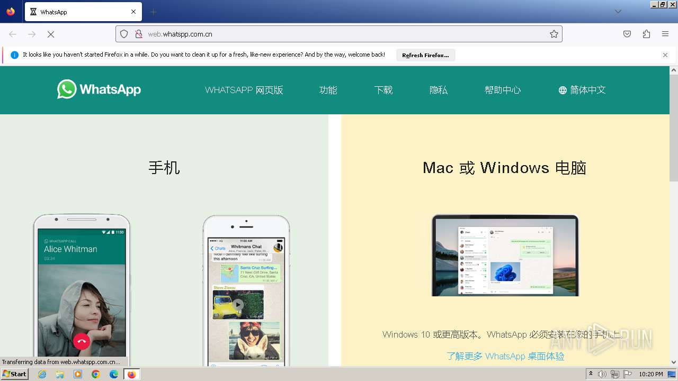Bookmark this page with the star
The image size is (678, 381).
click(554, 34)
